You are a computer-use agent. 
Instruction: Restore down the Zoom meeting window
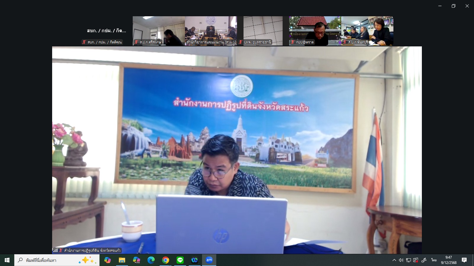click(453, 6)
